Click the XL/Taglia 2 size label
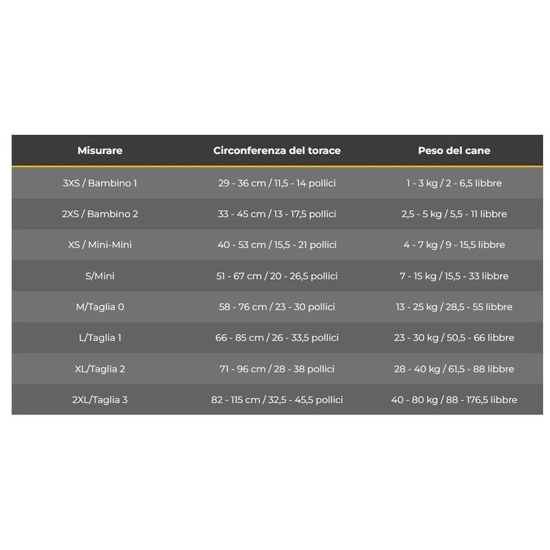The image size is (550, 550). [100, 368]
